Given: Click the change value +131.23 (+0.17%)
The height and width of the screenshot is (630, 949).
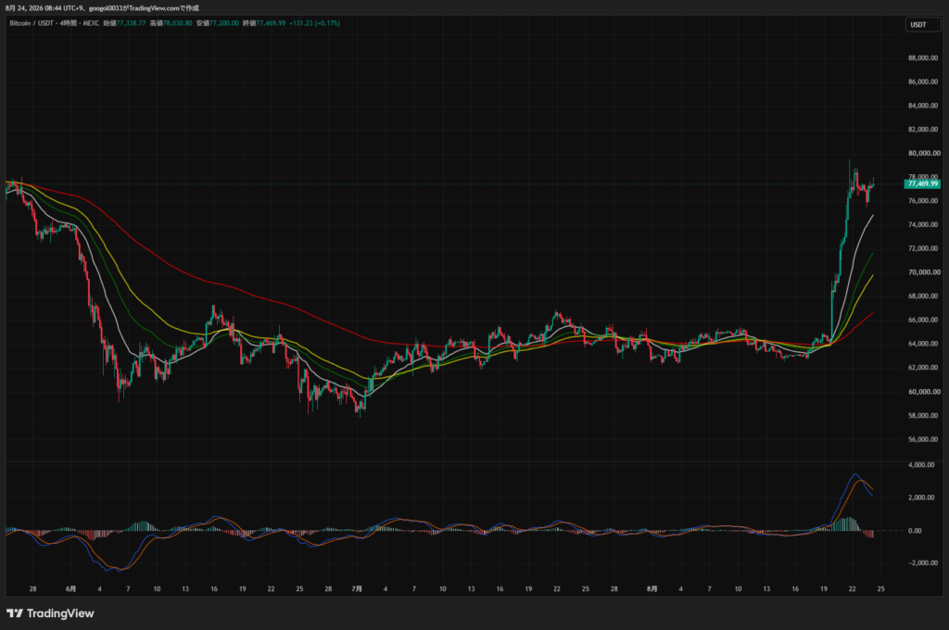Looking at the screenshot, I should click(x=315, y=23).
